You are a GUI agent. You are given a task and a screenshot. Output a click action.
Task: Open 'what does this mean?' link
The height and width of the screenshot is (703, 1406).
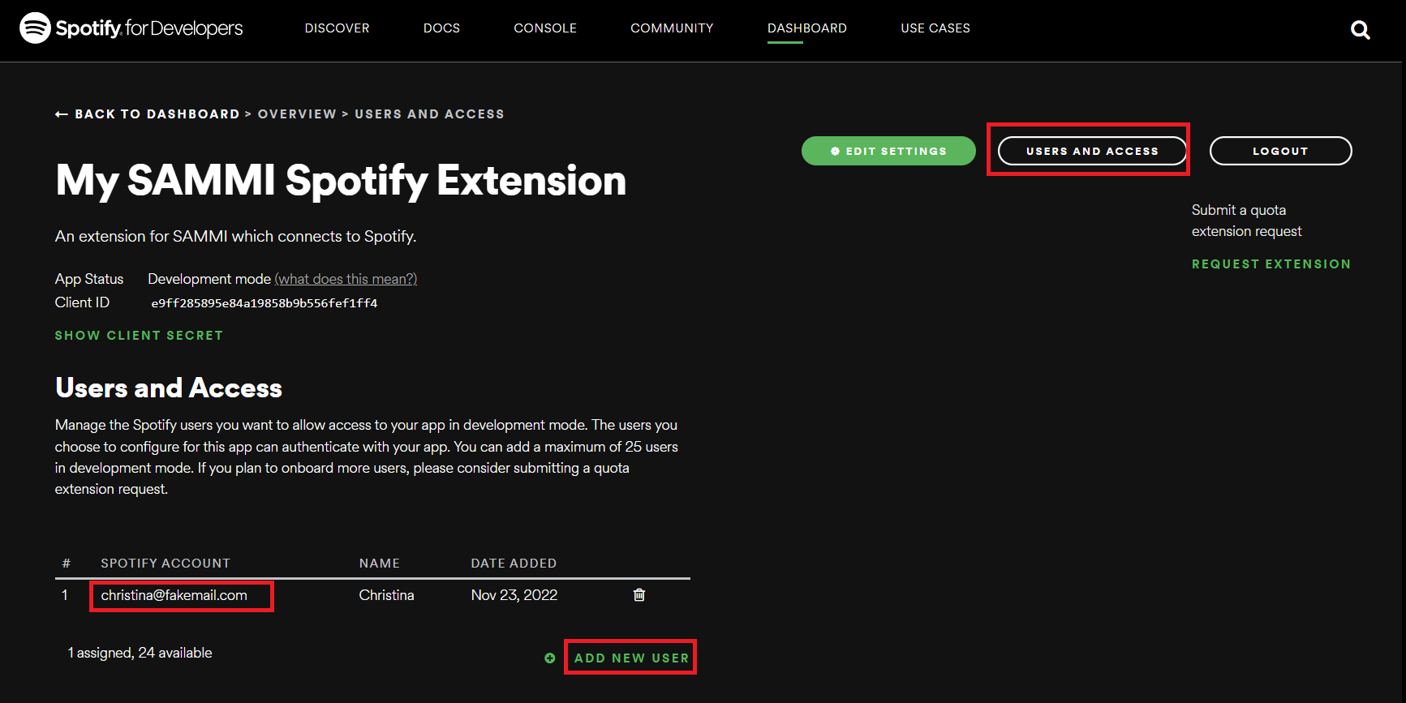pos(346,279)
